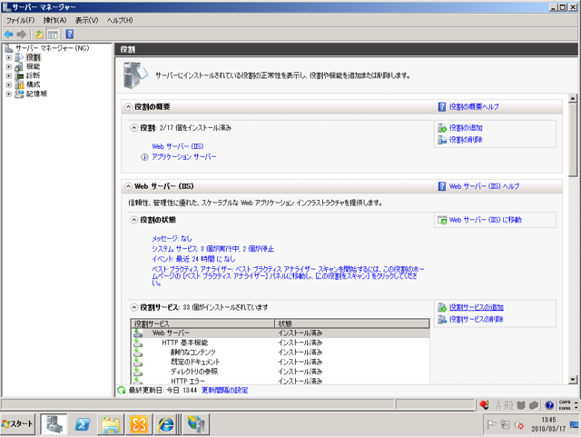Image resolution: width=581 pixels, height=437 pixels.
Task: Click the IME help question mark icon
Action: 549,405
